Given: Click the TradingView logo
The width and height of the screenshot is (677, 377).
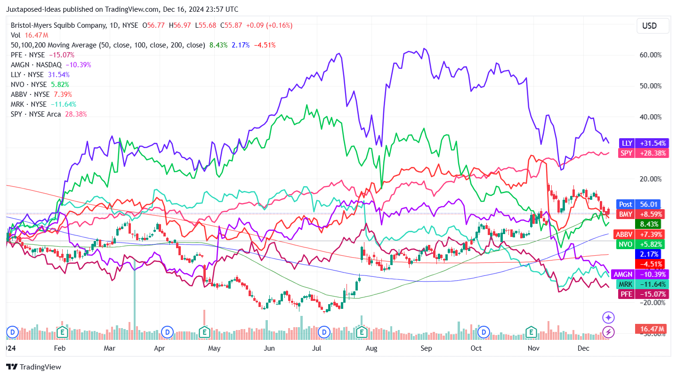Looking at the screenshot, I should click(34, 367).
